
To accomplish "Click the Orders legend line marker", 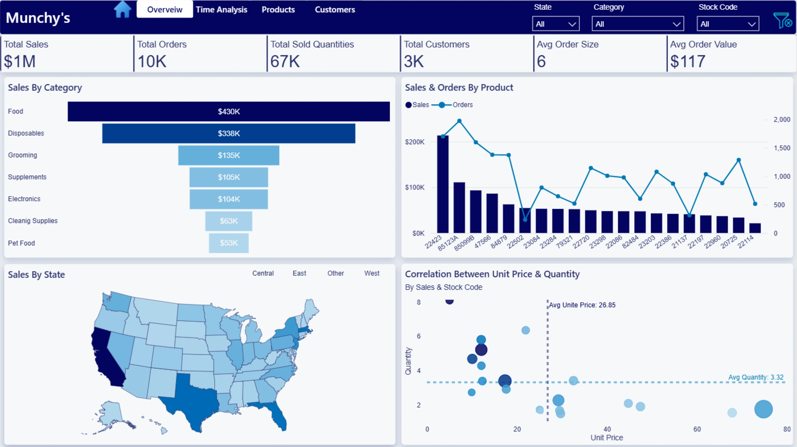I will (442, 105).
